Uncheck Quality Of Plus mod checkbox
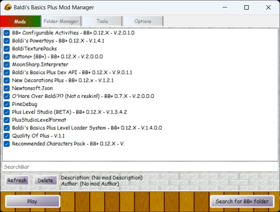 pyautogui.click(x=7, y=136)
